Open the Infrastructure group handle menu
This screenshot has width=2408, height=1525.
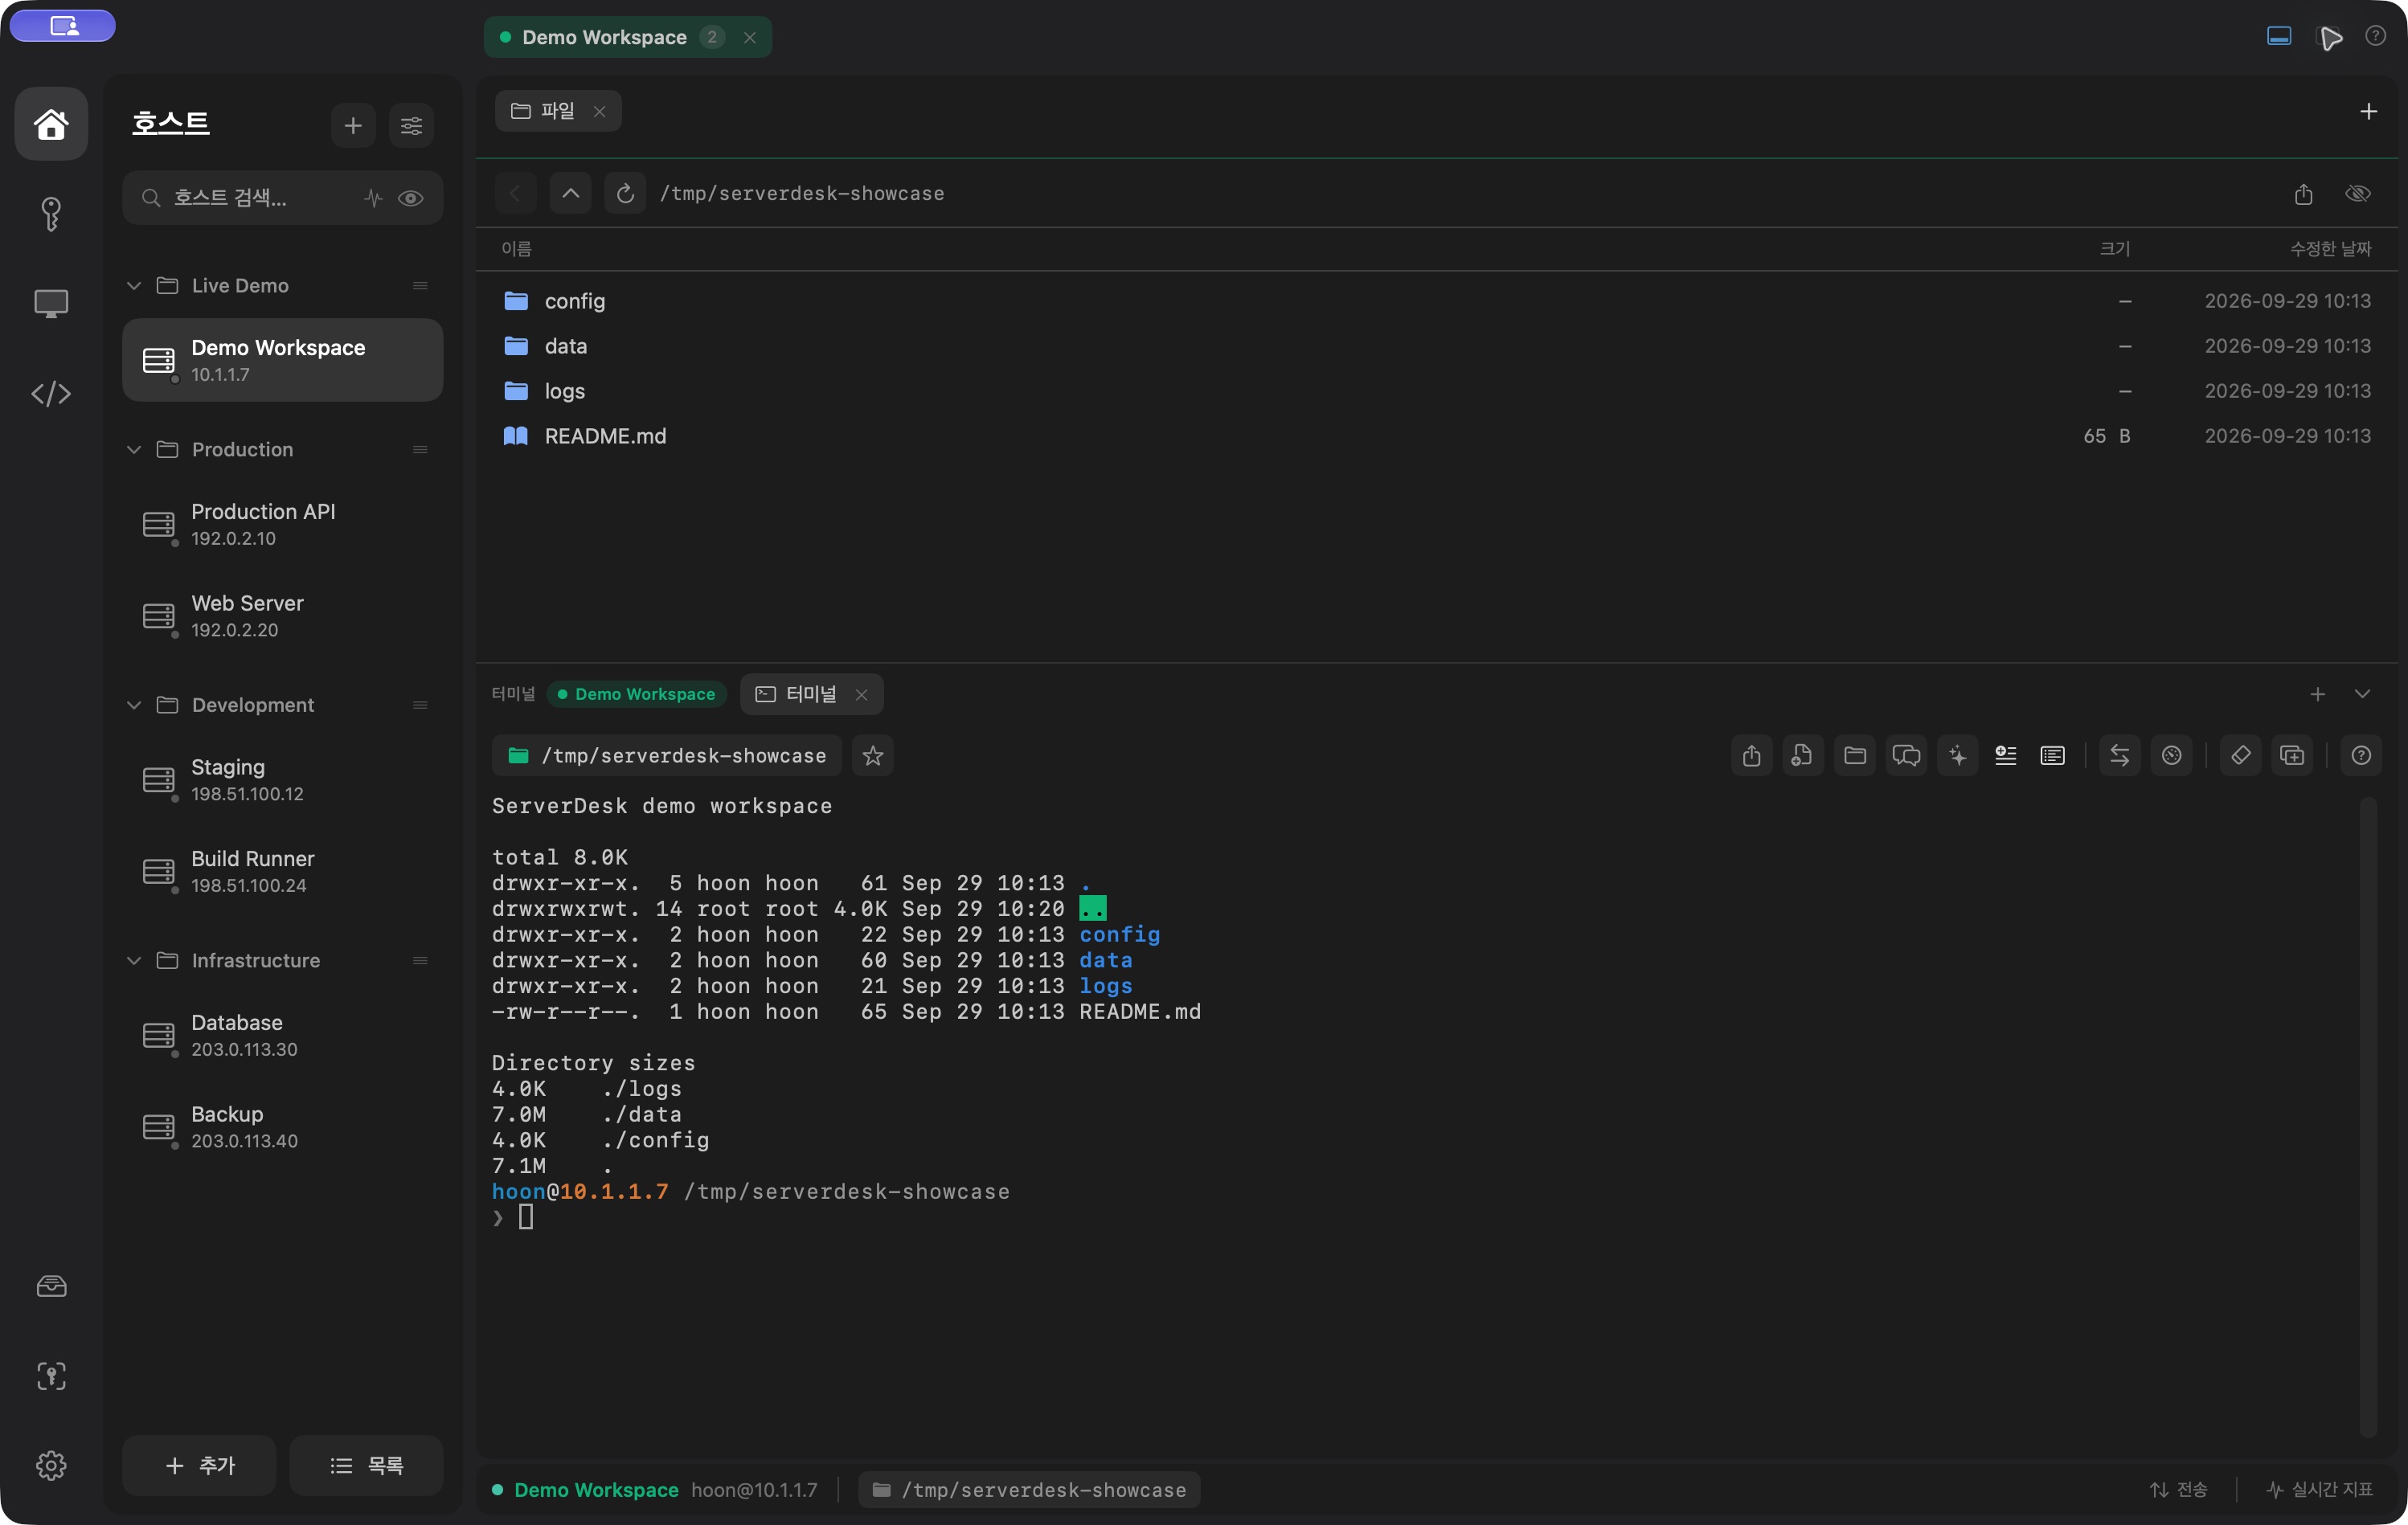point(420,961)
